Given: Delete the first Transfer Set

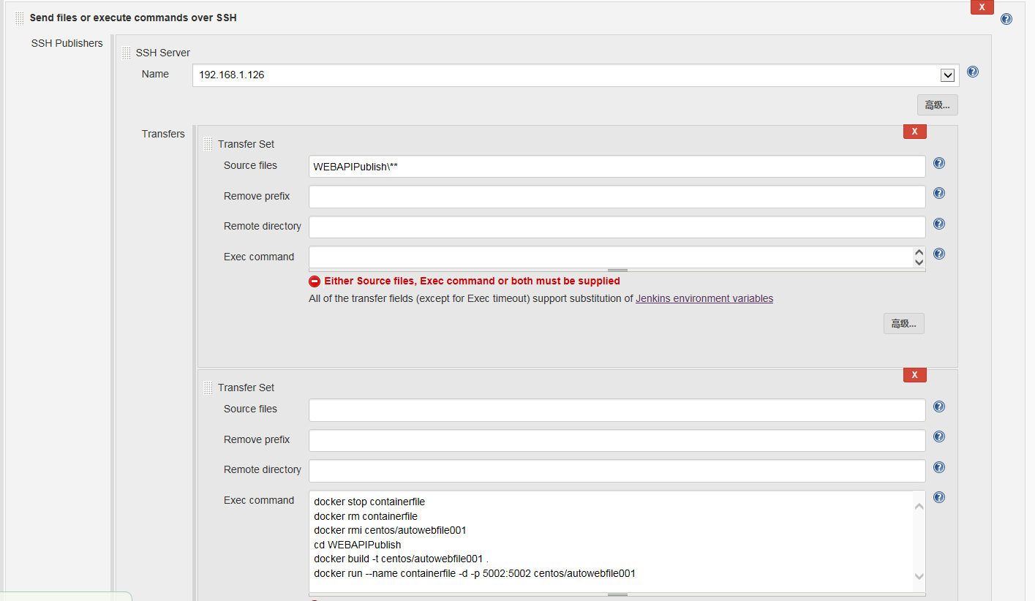Looking at the screenshot, I should point(914,132).
